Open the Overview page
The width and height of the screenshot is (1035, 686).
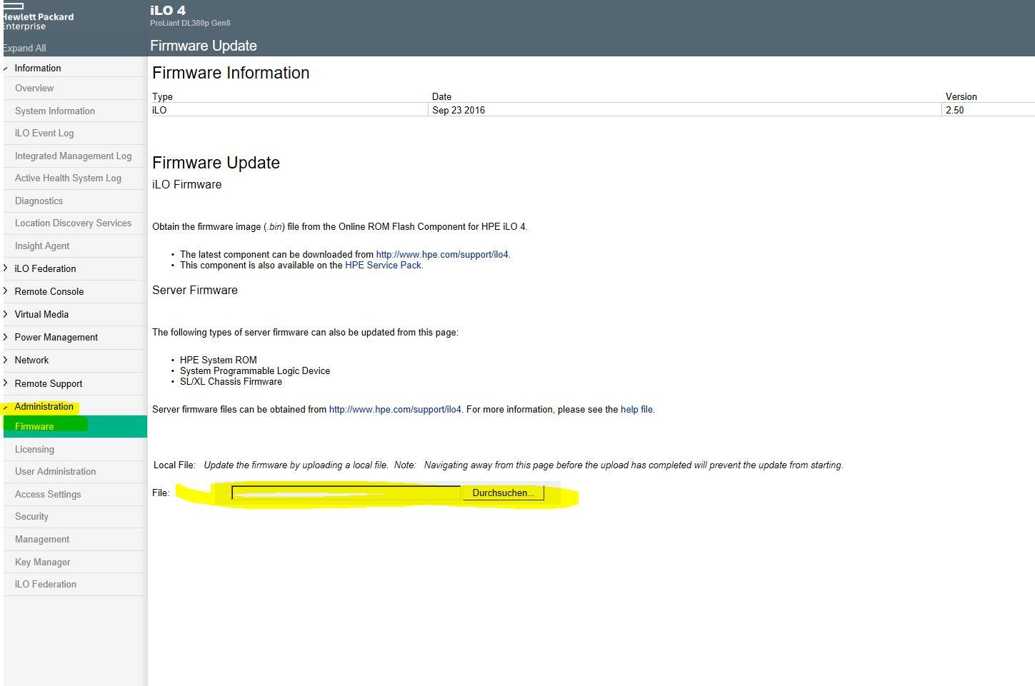34,88
